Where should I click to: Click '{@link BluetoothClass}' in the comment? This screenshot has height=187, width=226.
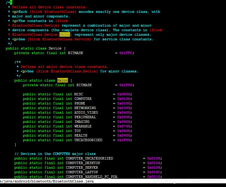53,12
